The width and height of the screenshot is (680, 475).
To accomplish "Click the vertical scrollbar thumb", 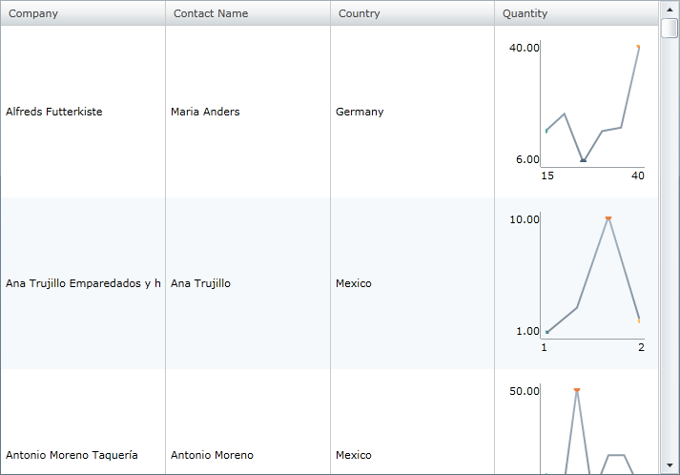I will tap(670, 27).
